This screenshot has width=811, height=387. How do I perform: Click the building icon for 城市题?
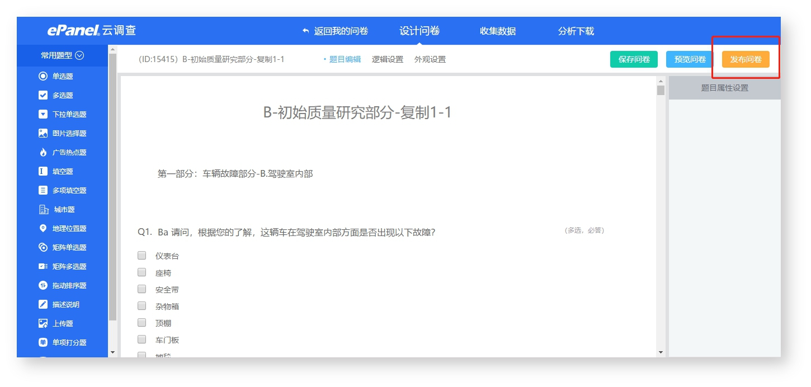coord(44,209)
